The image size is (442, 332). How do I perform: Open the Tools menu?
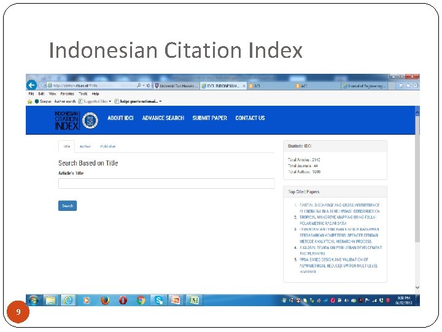point(83,93)
